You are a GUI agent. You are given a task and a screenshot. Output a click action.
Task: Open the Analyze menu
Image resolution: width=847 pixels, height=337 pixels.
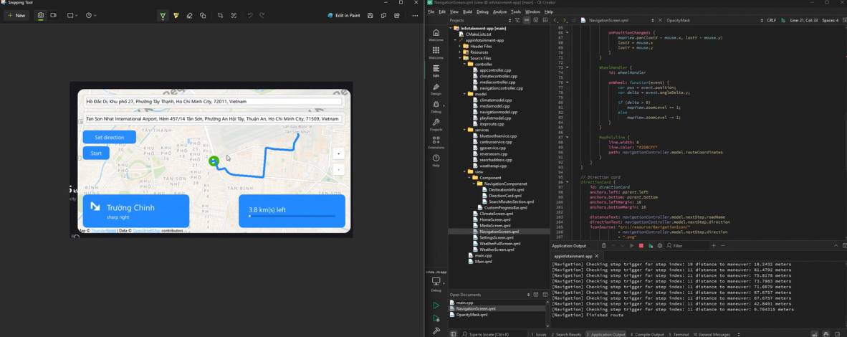[499, 12]
